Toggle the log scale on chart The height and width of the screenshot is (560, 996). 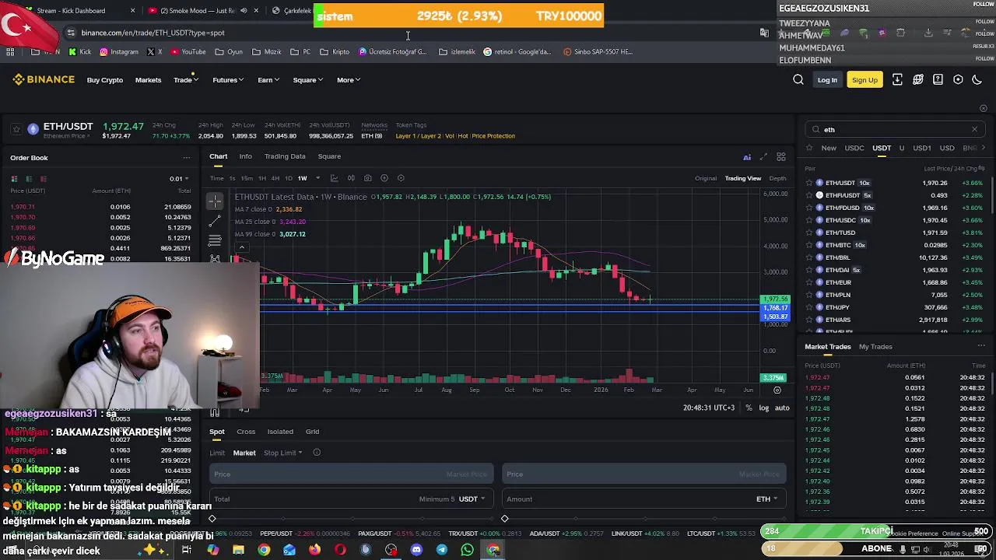click(764, 408)
